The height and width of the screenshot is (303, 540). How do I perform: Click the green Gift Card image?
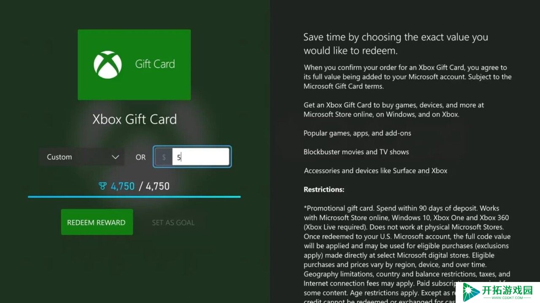[x=134, y=65]
